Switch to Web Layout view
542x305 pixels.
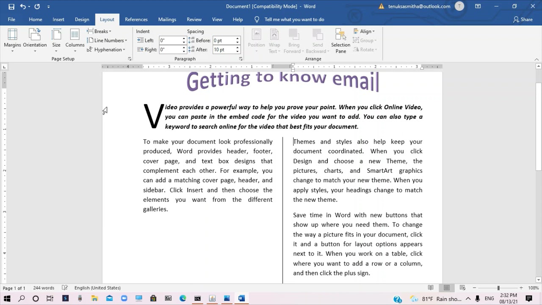462,288
